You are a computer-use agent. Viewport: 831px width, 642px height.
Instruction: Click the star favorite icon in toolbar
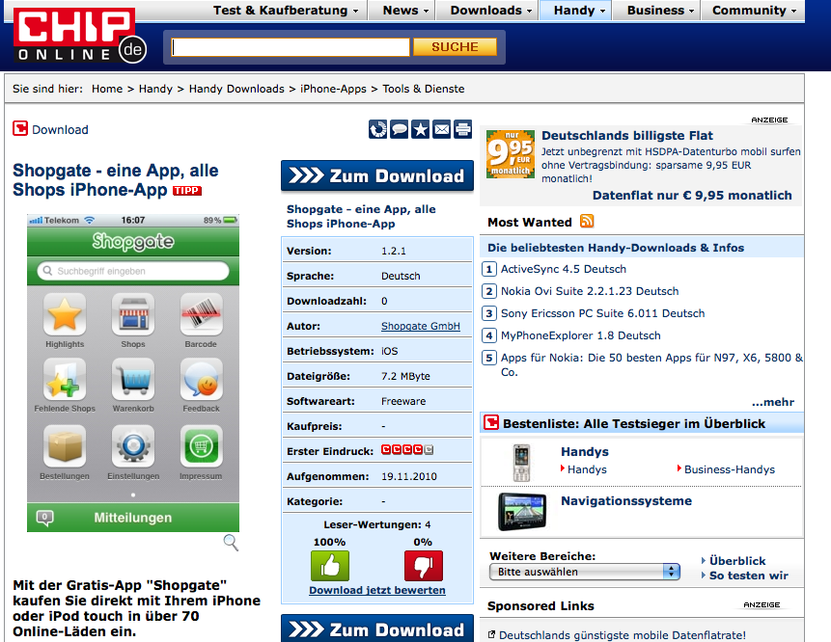pos(420,129)
